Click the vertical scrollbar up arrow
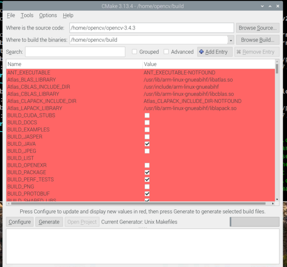The height and width of the screenshot is (267, 287). click(277, 61)
